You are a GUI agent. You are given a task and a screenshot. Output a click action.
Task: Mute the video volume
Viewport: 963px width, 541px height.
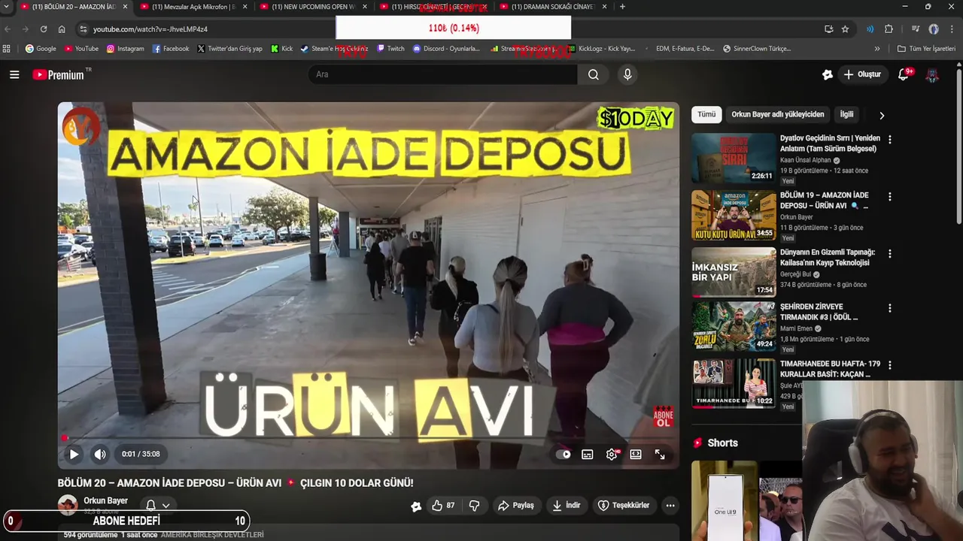(100, 454)
